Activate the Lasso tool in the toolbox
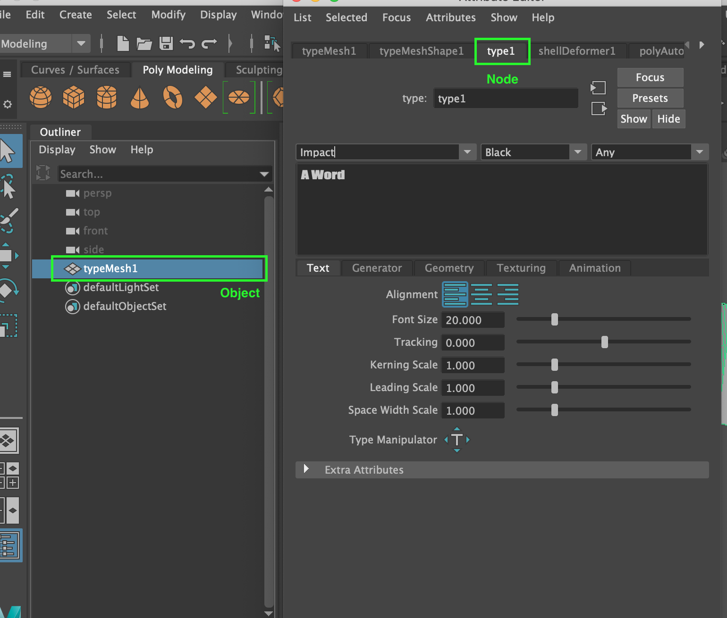 tap(9, 185)
